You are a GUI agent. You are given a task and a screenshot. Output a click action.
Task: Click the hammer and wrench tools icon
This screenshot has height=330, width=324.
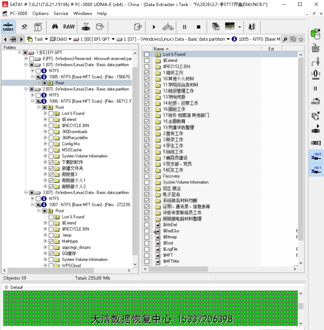[25, 27]
